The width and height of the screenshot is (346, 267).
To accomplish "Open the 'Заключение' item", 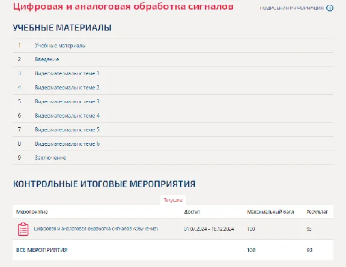I will (50, 158).
